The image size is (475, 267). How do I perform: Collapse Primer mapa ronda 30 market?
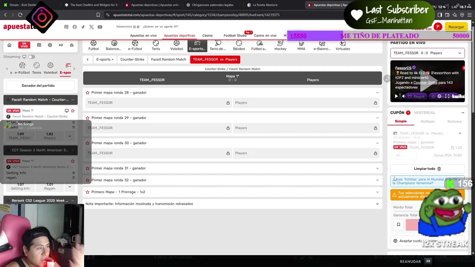click(377, 143)
